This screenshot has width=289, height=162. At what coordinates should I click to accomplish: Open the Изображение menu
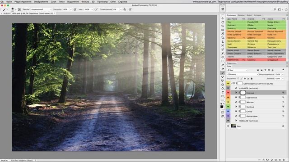(x=41, y=2)
